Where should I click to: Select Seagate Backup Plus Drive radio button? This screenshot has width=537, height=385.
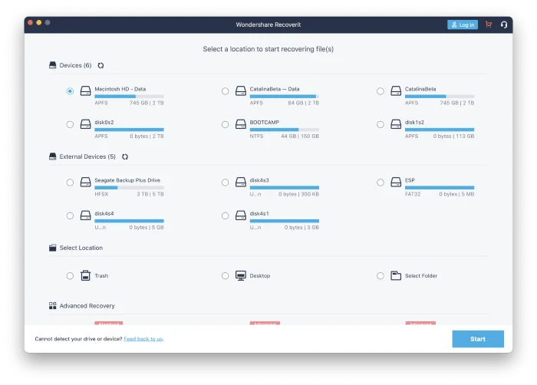point(70,183)
